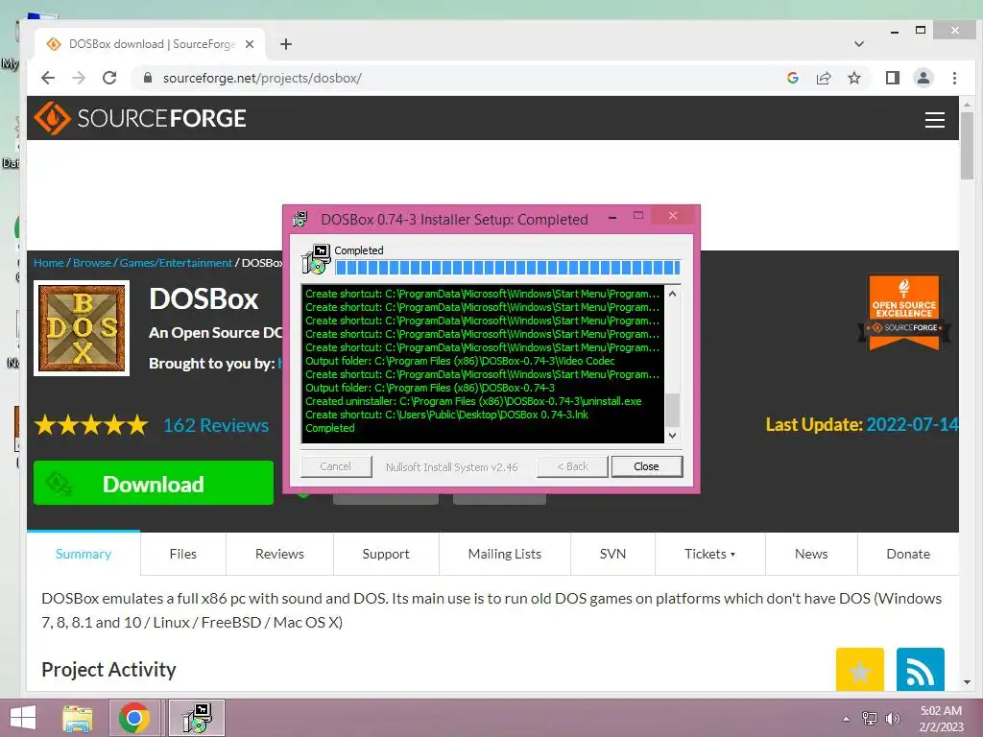Click the Chrome back arrow
Screen dimensions: 983x737
click(48, 78)
